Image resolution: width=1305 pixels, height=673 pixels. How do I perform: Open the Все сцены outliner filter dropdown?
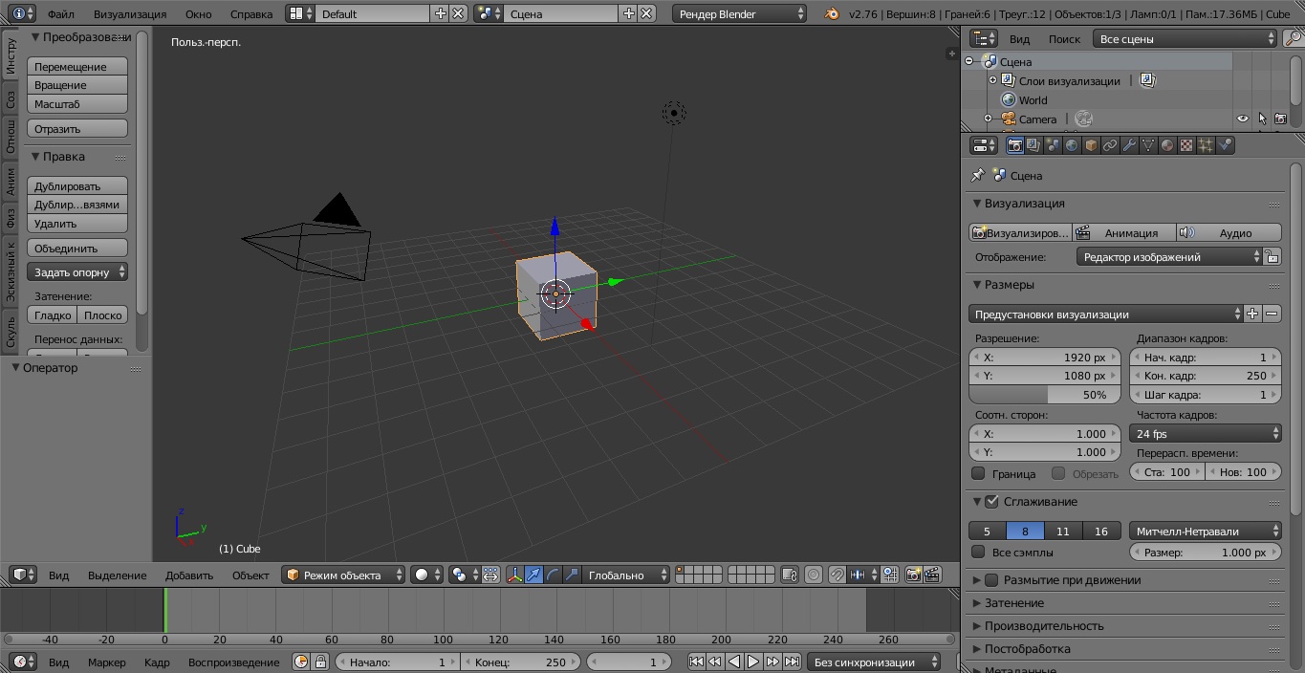(x=1185, y=38)
